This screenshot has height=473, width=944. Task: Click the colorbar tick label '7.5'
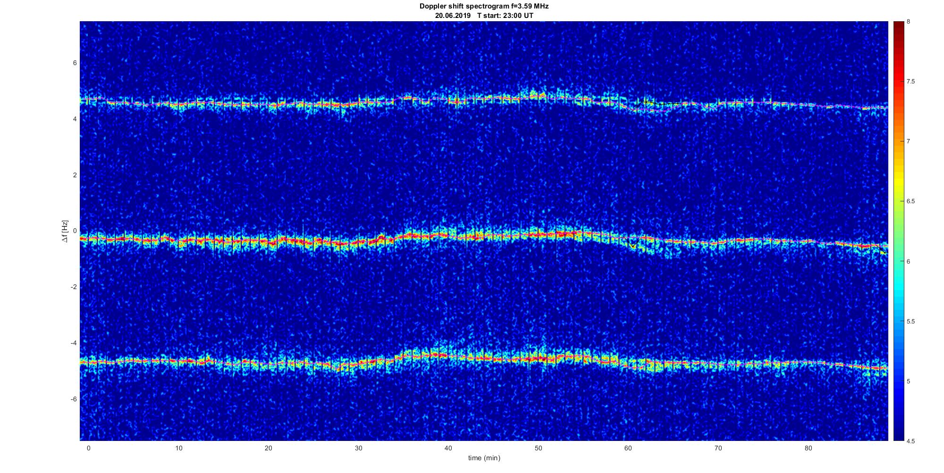[911, 82]
